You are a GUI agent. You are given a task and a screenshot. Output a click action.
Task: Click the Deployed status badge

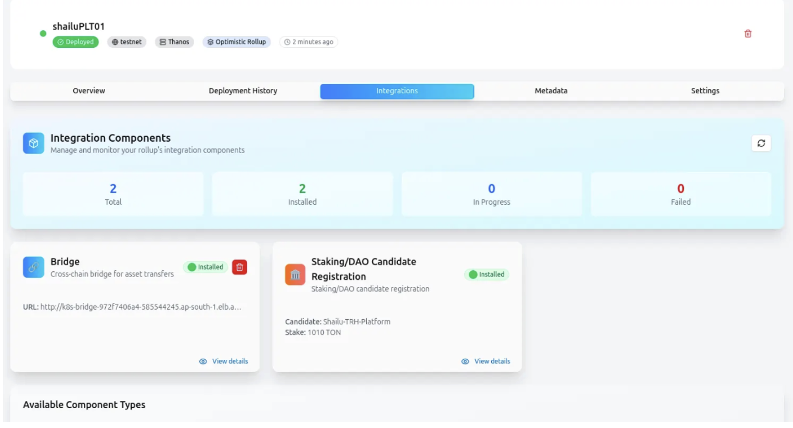(x=75, y=42)
